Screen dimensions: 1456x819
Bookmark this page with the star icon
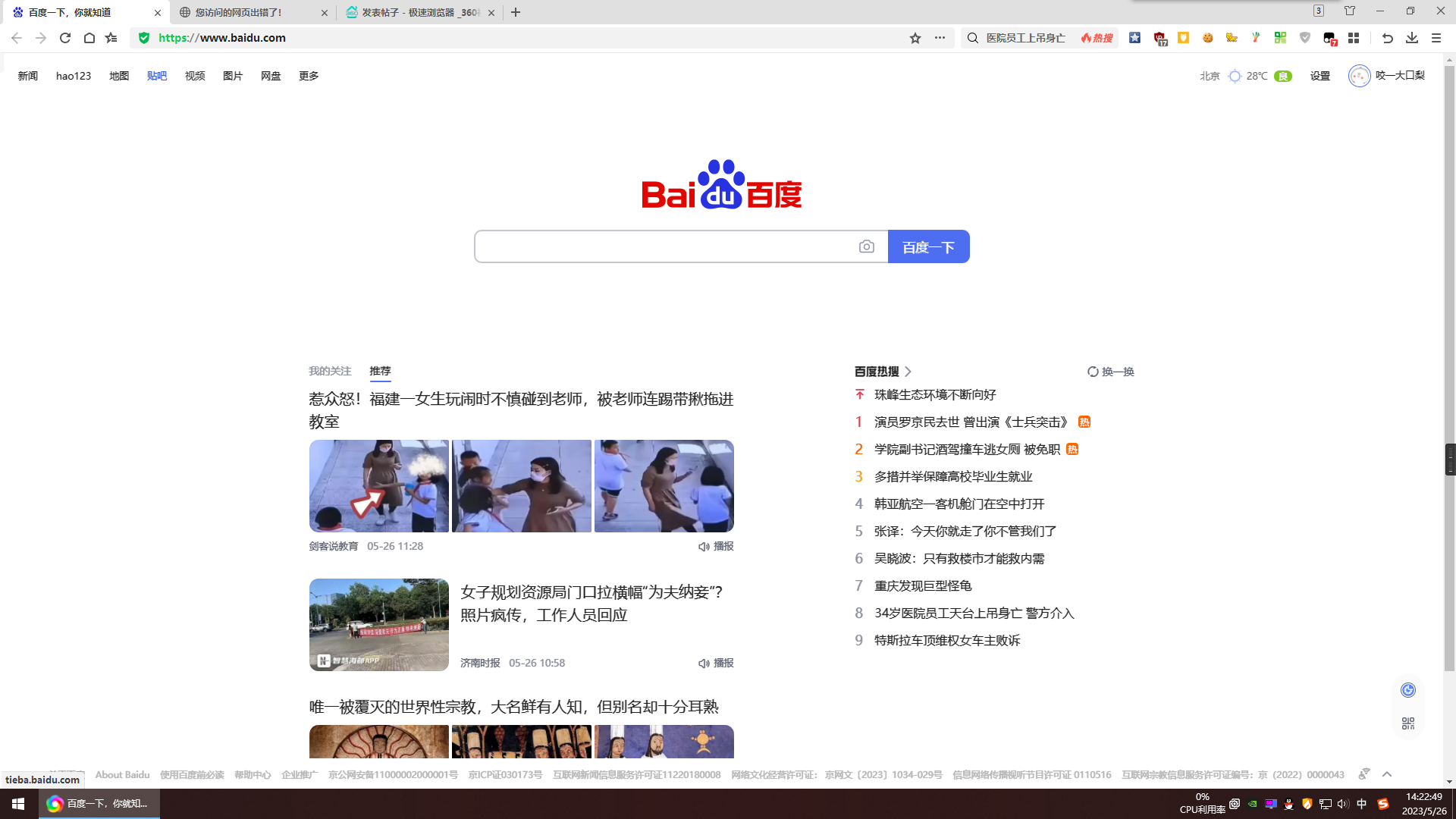click(x=915, y=38)
